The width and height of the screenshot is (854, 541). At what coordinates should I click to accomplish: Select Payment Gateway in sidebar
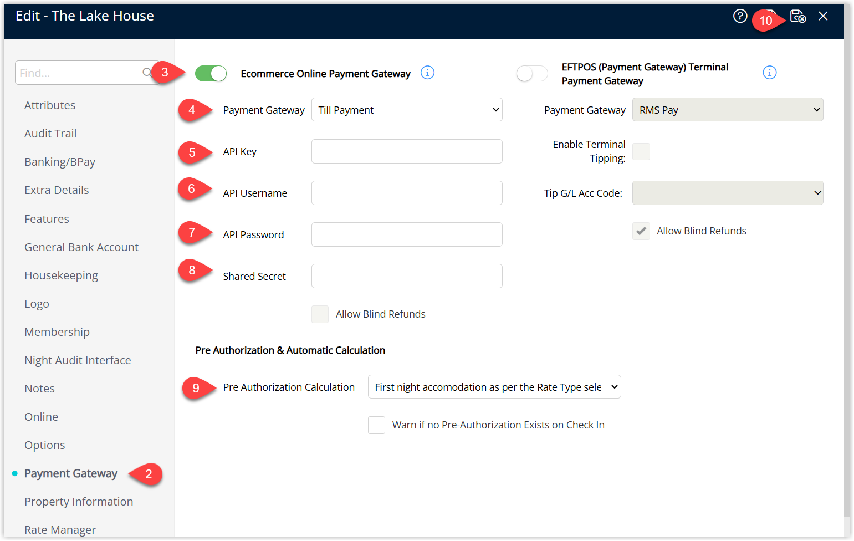click(x=71, y=473)
